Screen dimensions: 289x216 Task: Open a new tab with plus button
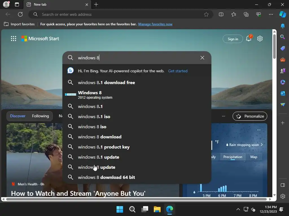tap(96, 4)
